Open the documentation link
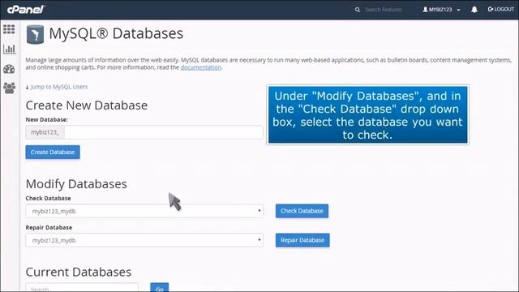Screen dimensions: 519x292 pos(200,67)
